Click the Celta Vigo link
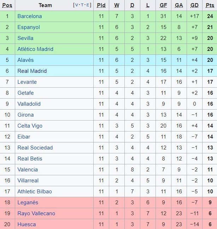The width and height of the screenshot is (217, 229). pos(30,126)
